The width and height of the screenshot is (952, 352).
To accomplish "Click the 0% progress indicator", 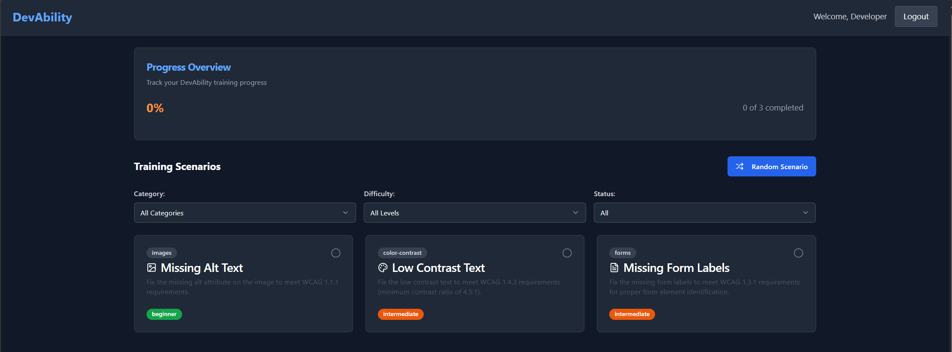I will coord(155,107).
